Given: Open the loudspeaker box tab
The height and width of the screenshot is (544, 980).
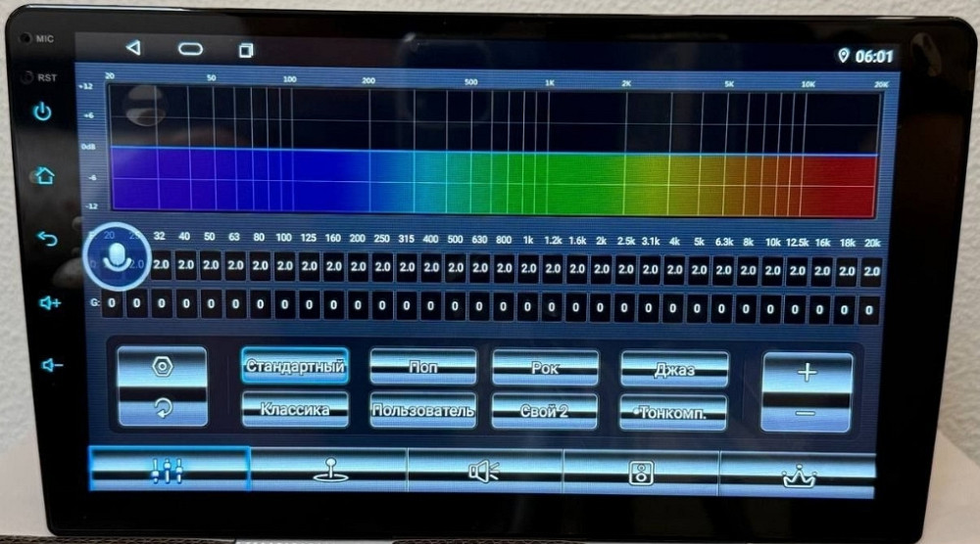Looking at the screenshot, I should point(641,472).
